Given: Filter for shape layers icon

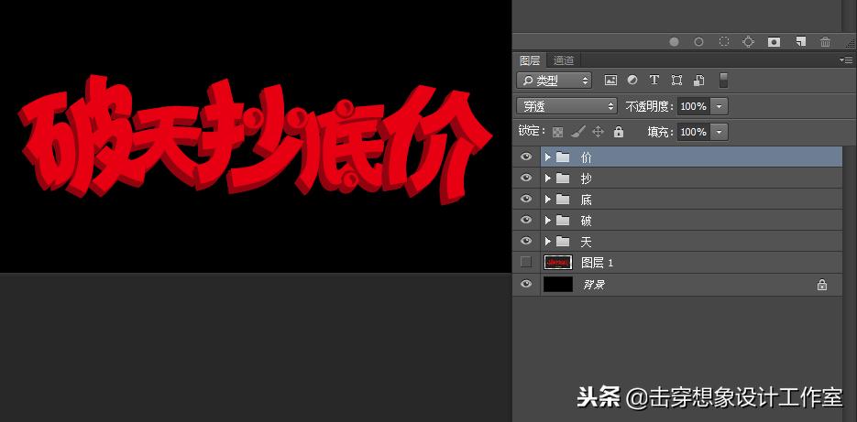Looking at the screenshot, I should click(676, 81).
